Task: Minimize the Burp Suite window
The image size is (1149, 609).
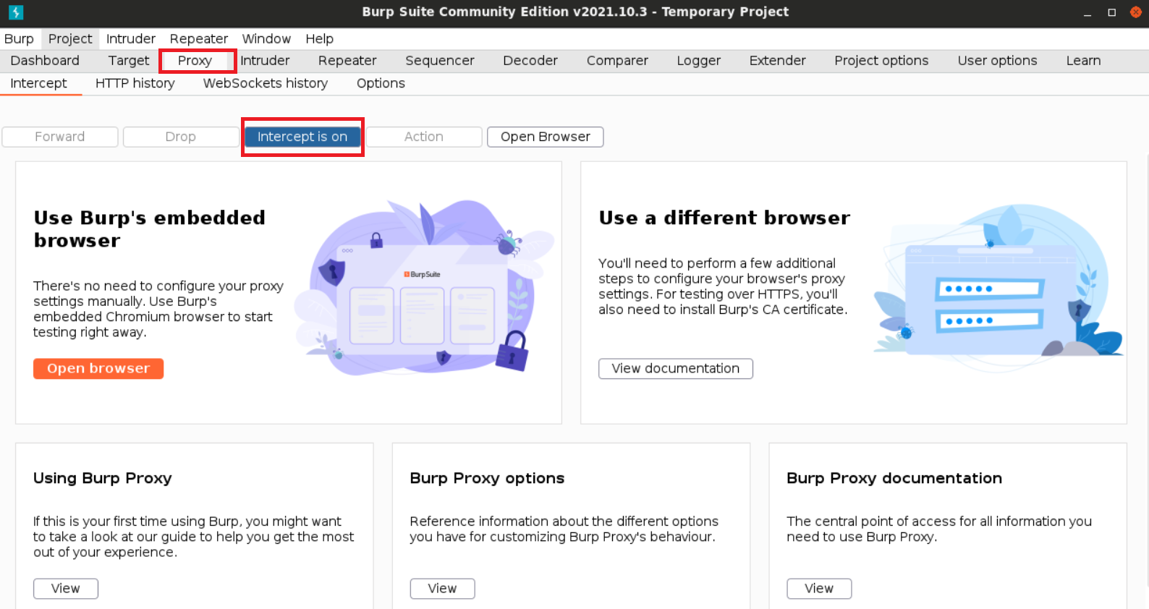Action: [1087, 12]
